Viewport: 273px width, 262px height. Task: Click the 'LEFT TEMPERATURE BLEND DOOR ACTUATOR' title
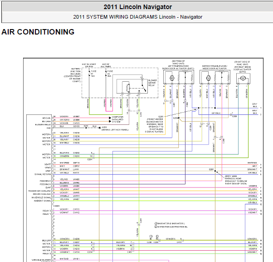coord(178,67)
